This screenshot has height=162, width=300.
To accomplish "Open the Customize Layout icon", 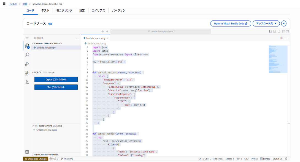I will pos(283,31).
